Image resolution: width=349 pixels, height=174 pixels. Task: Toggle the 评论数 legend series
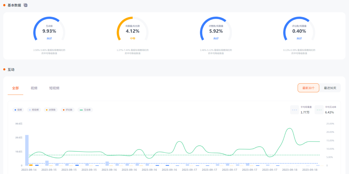(68, 110)
